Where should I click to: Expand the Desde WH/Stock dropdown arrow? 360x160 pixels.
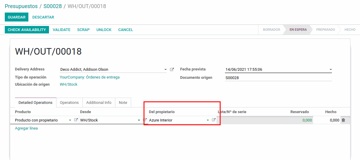pos(139,120)
